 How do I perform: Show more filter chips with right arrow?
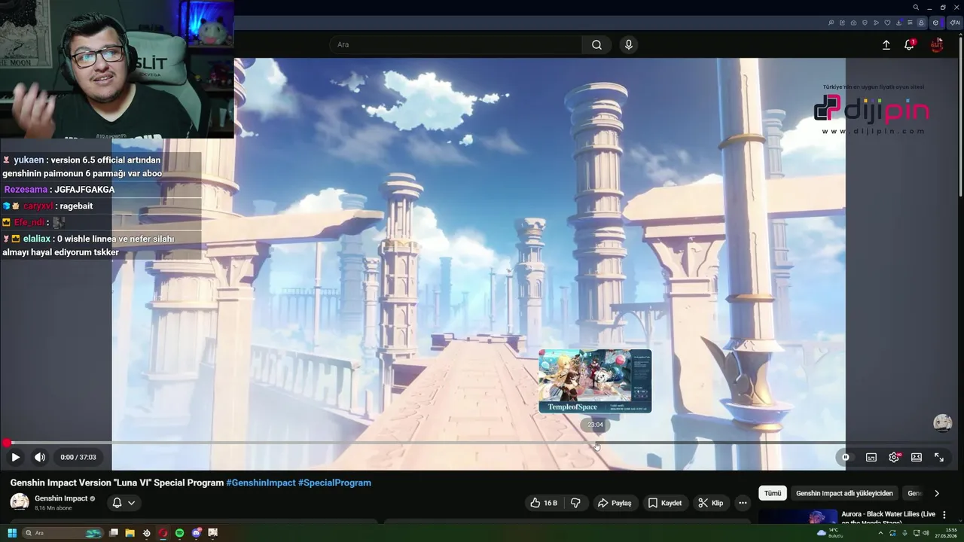(936, 493)
